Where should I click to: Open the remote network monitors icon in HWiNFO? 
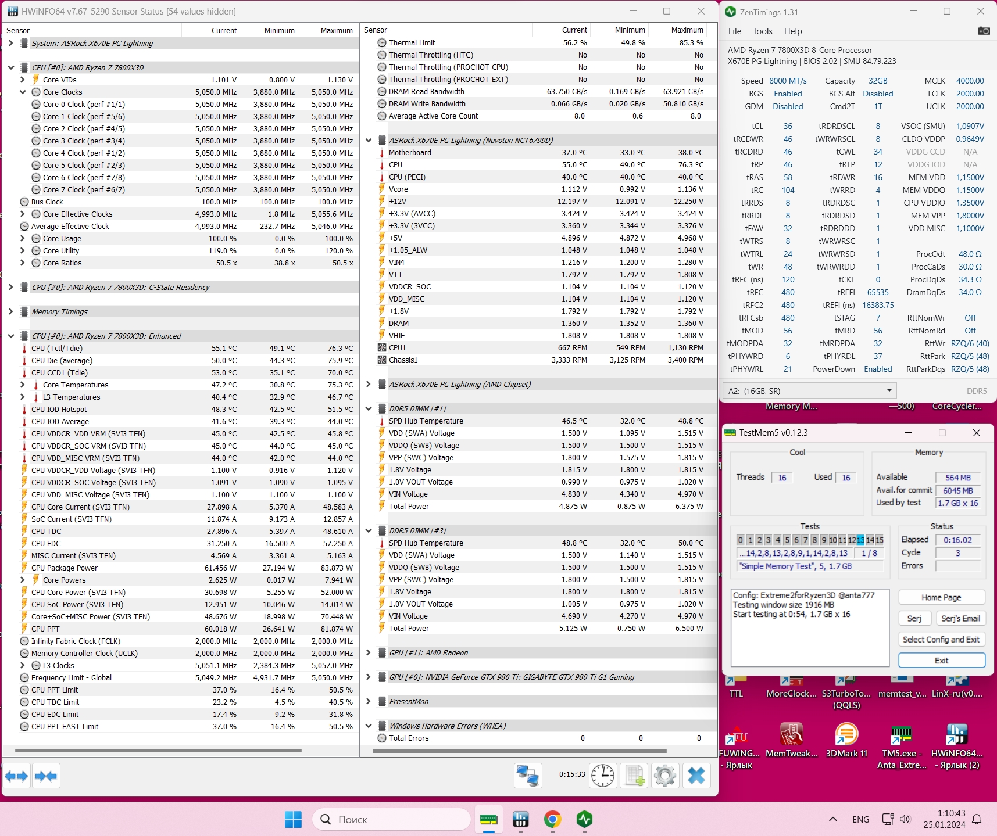528,776
